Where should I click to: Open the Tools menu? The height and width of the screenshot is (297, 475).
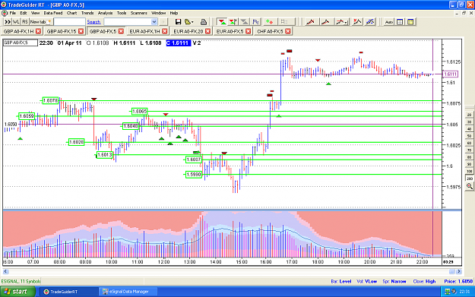click(122, 13)
